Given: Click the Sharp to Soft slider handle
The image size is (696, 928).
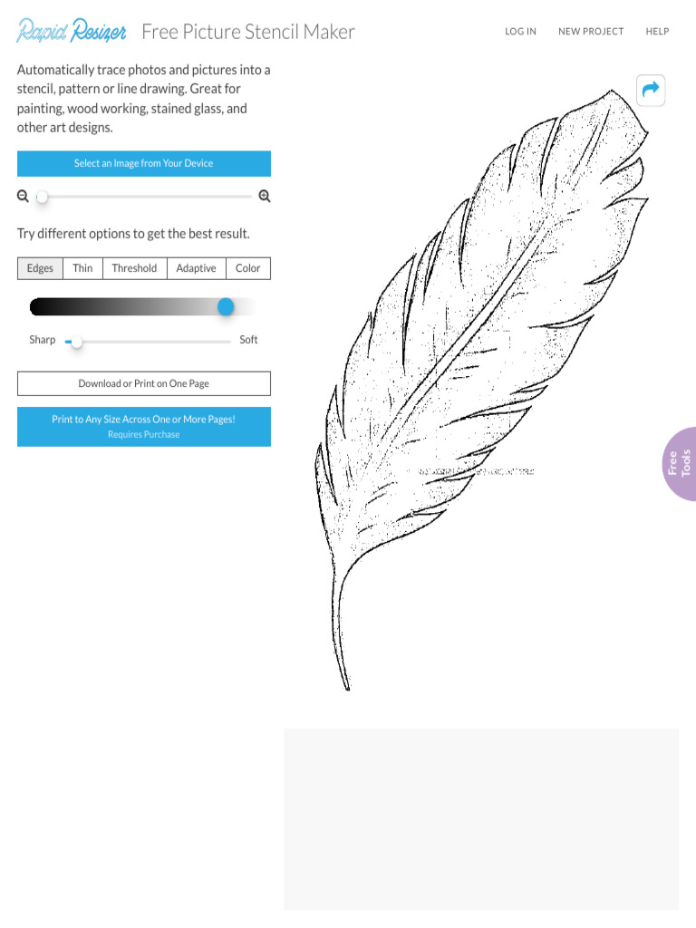Looking at the screenshot, I should coord(76,342).
